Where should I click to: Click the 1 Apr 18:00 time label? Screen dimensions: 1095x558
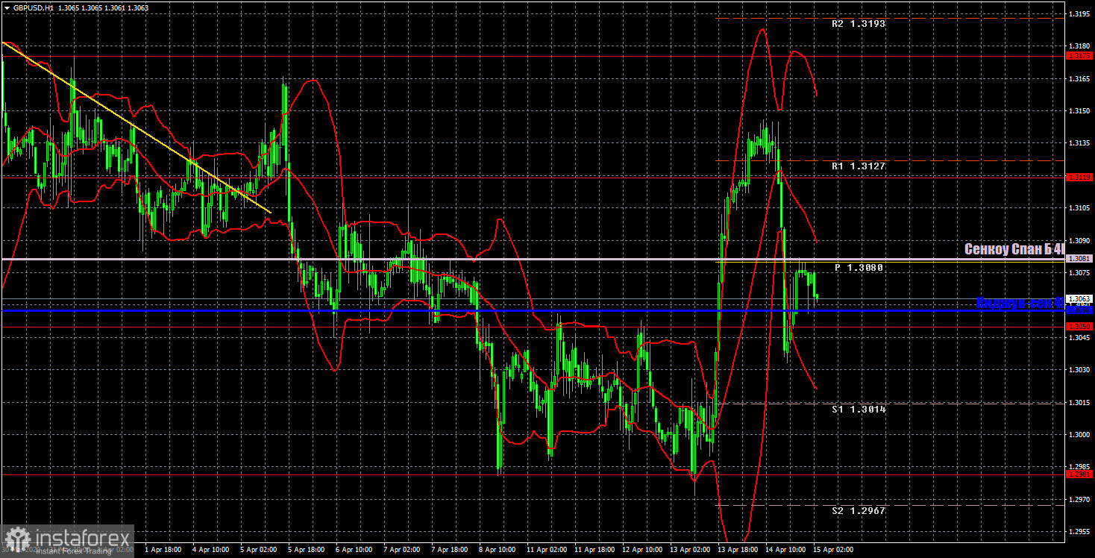163,550
